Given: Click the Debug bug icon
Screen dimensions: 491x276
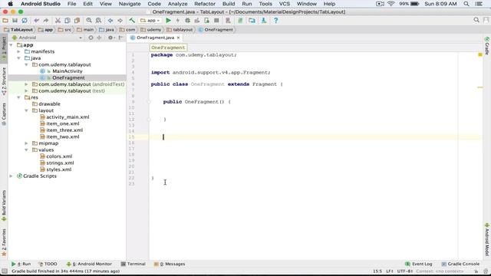Looking at the screenshot, I should pos(187,21).
